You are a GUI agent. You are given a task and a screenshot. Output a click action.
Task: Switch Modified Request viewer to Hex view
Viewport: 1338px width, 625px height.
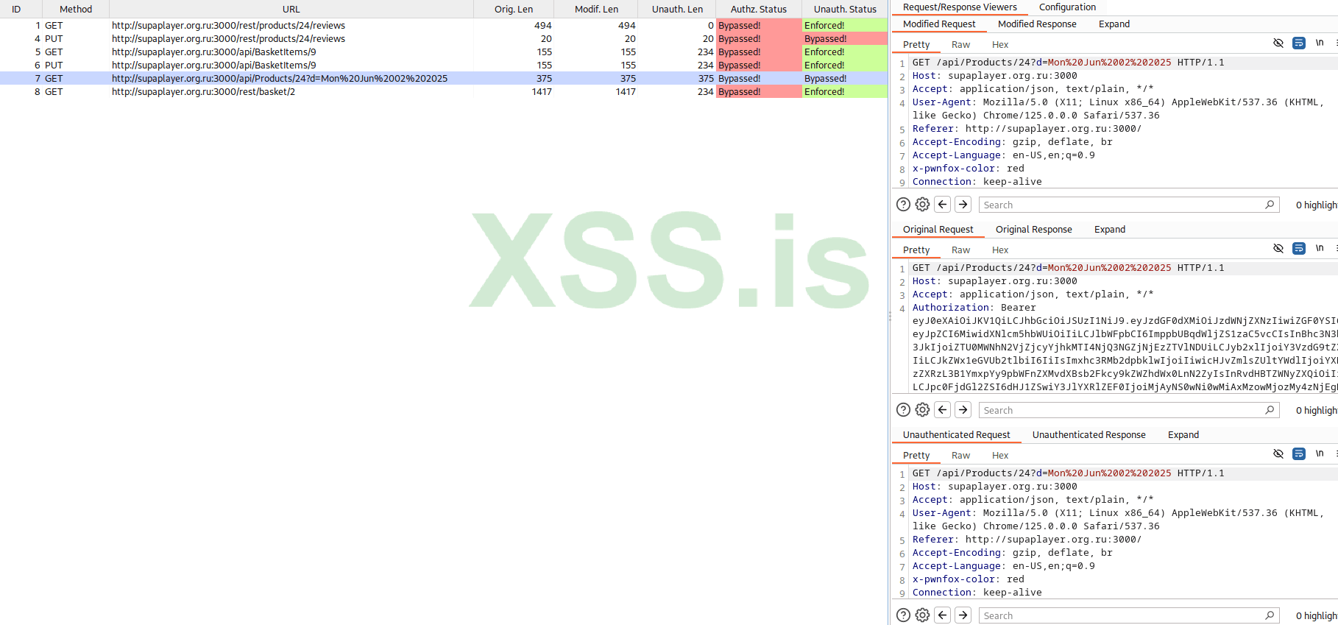pyautogui.click(x=1000, y=45)
